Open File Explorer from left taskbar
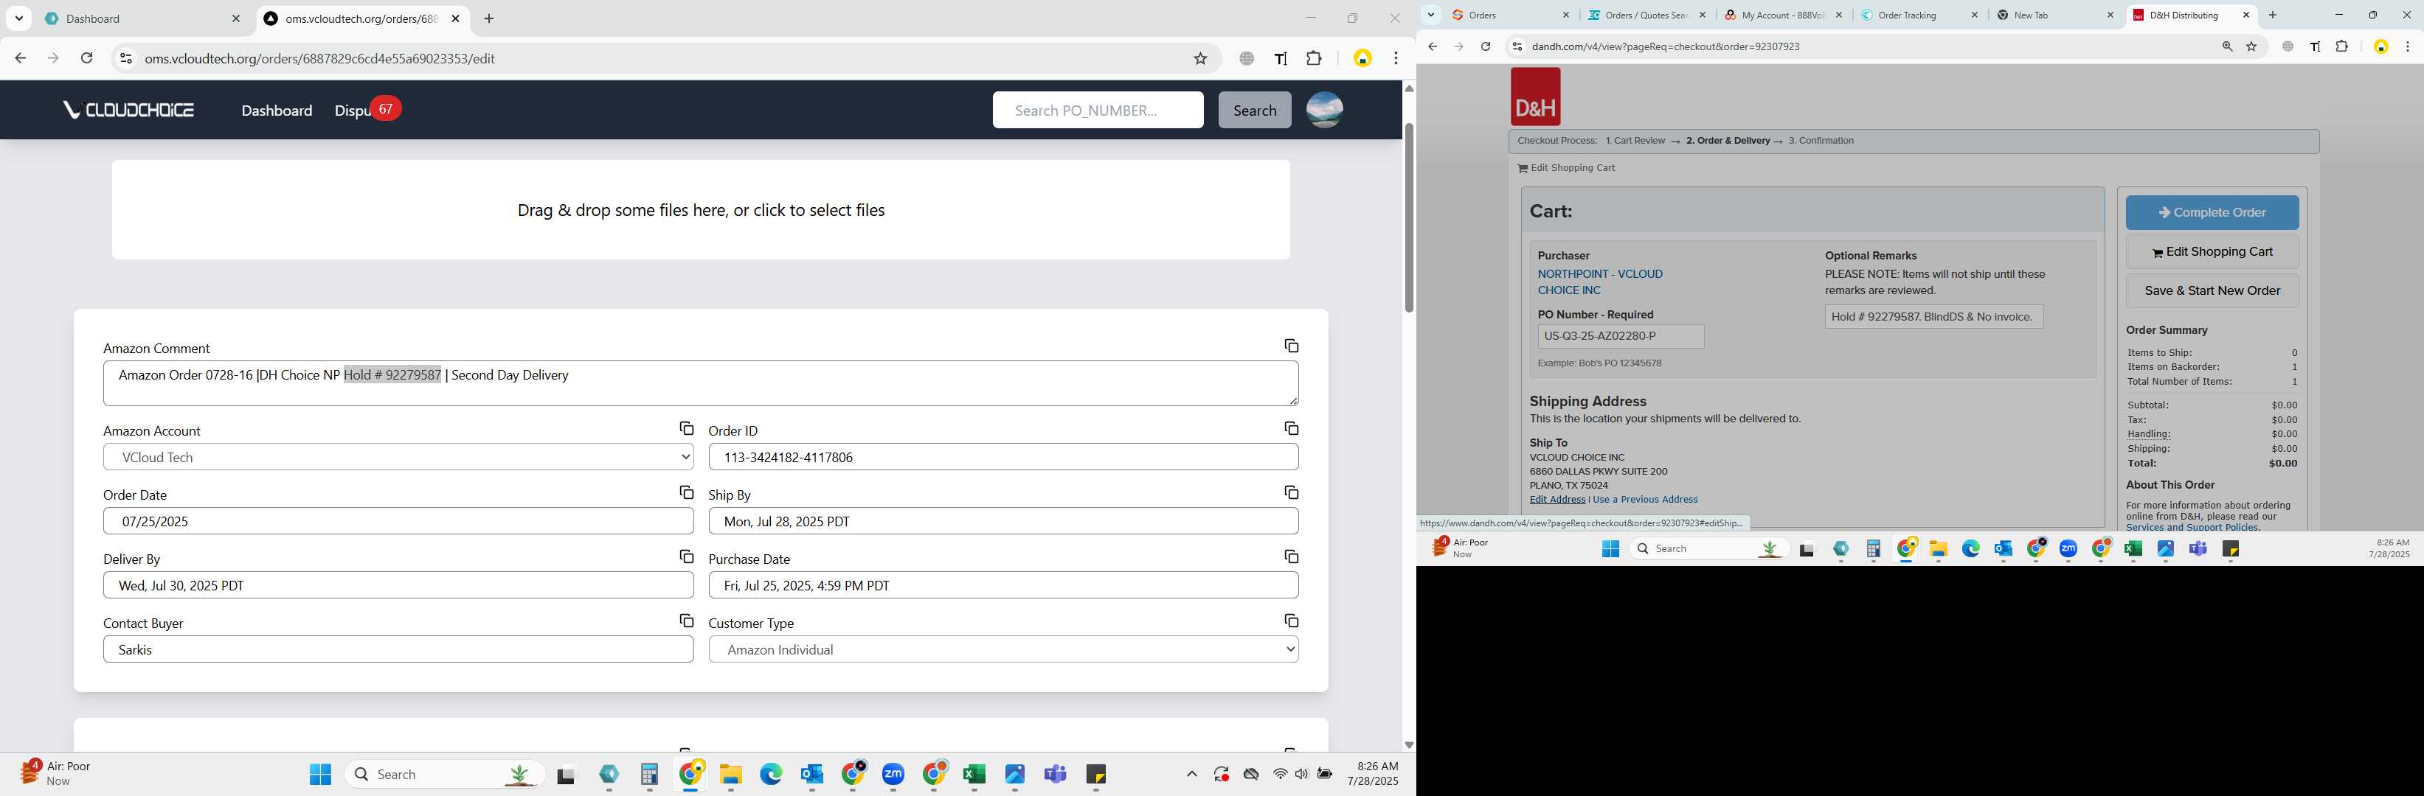Viewport: 2424px width, 796px height. [x=730, y=775]
